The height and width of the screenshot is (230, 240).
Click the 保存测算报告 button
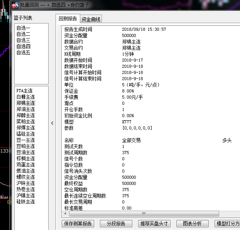tap(78, 223)
